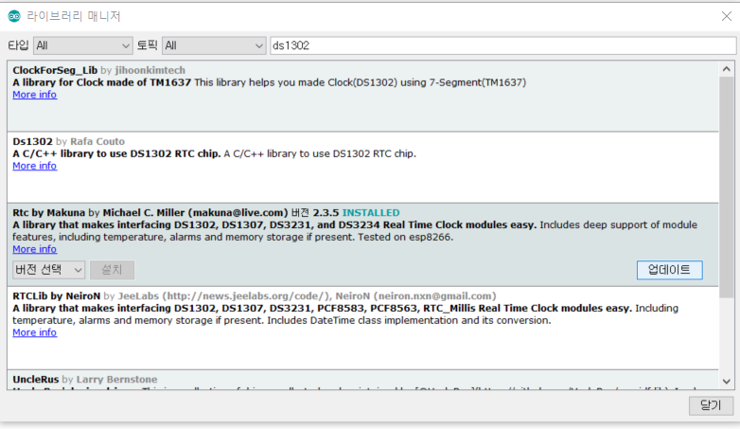Click author name jihoonkimtech
This screenshot has height=429, width=740.
pyautogui.click(x=150, y=70)
